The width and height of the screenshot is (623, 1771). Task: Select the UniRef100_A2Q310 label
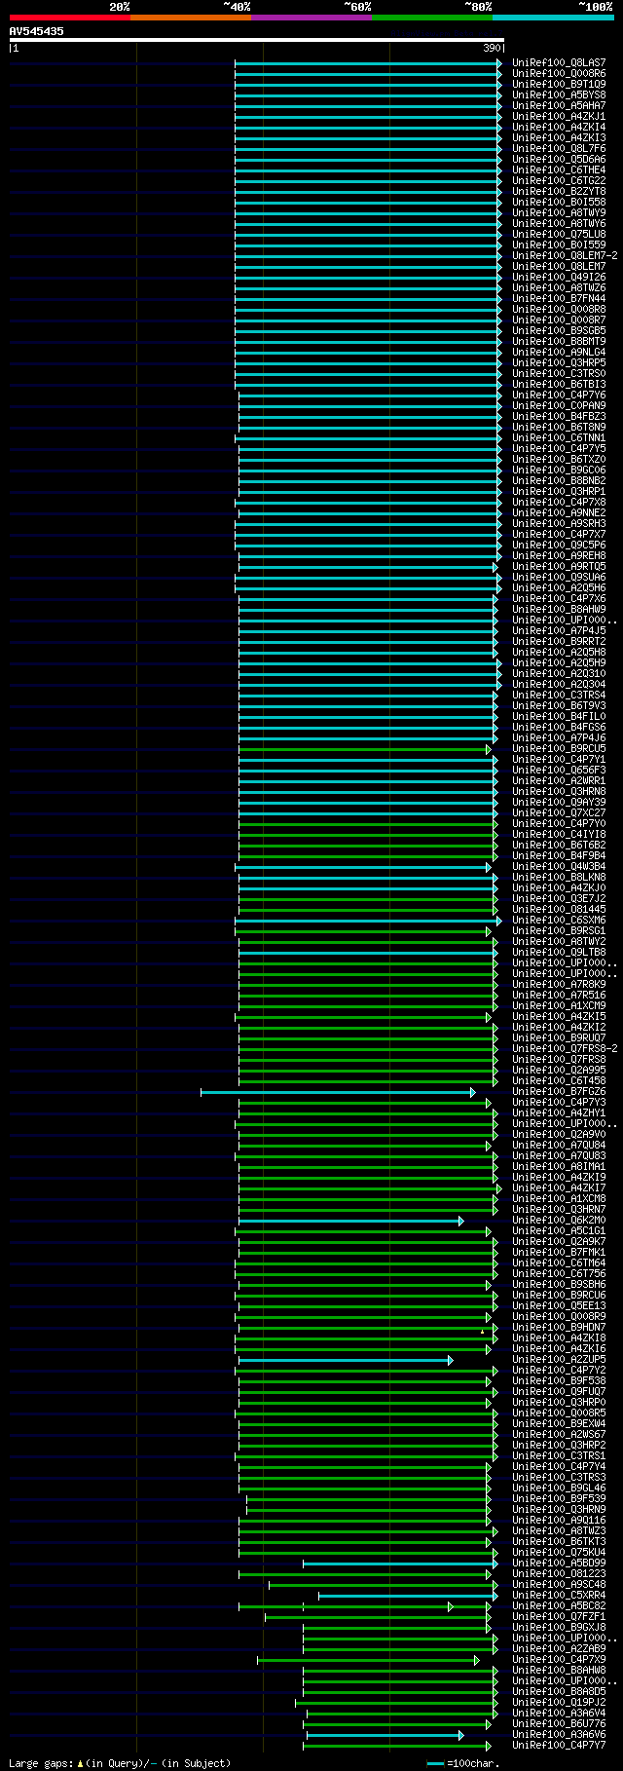coord(559,674)
